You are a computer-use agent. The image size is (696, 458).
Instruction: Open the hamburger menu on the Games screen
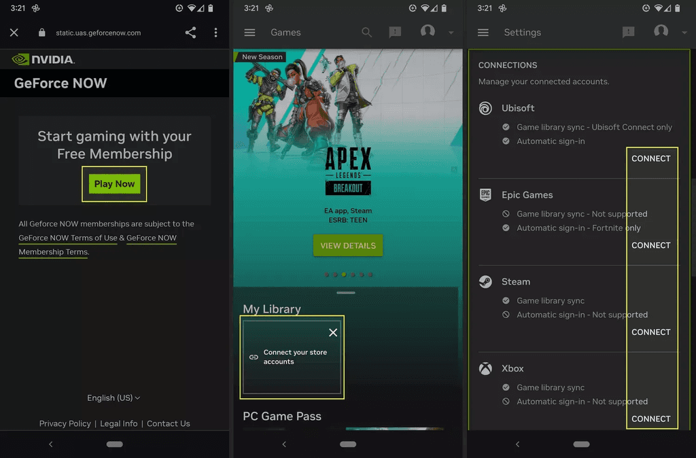click(249, 32)
